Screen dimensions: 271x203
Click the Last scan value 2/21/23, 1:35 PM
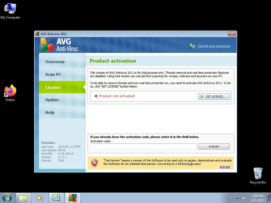[69, 147]
